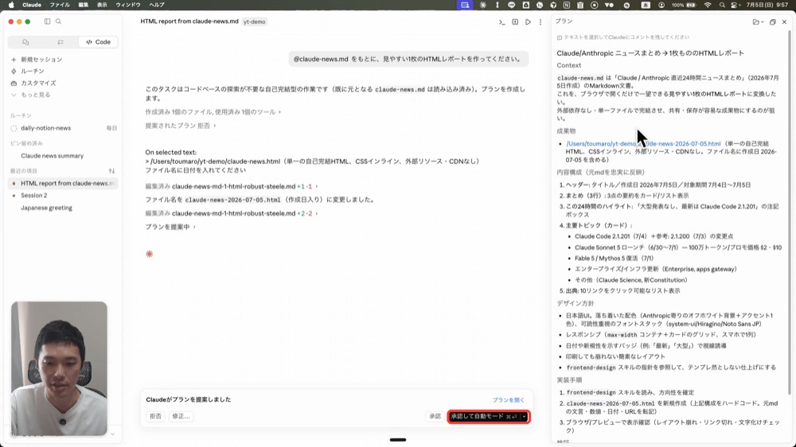Switch to the chat bubbles tab
796x447 pixels.
25,42
